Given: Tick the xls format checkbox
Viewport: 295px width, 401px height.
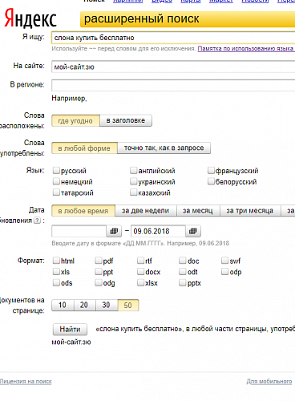Looking at the screenshot, I should pos(56,272).
